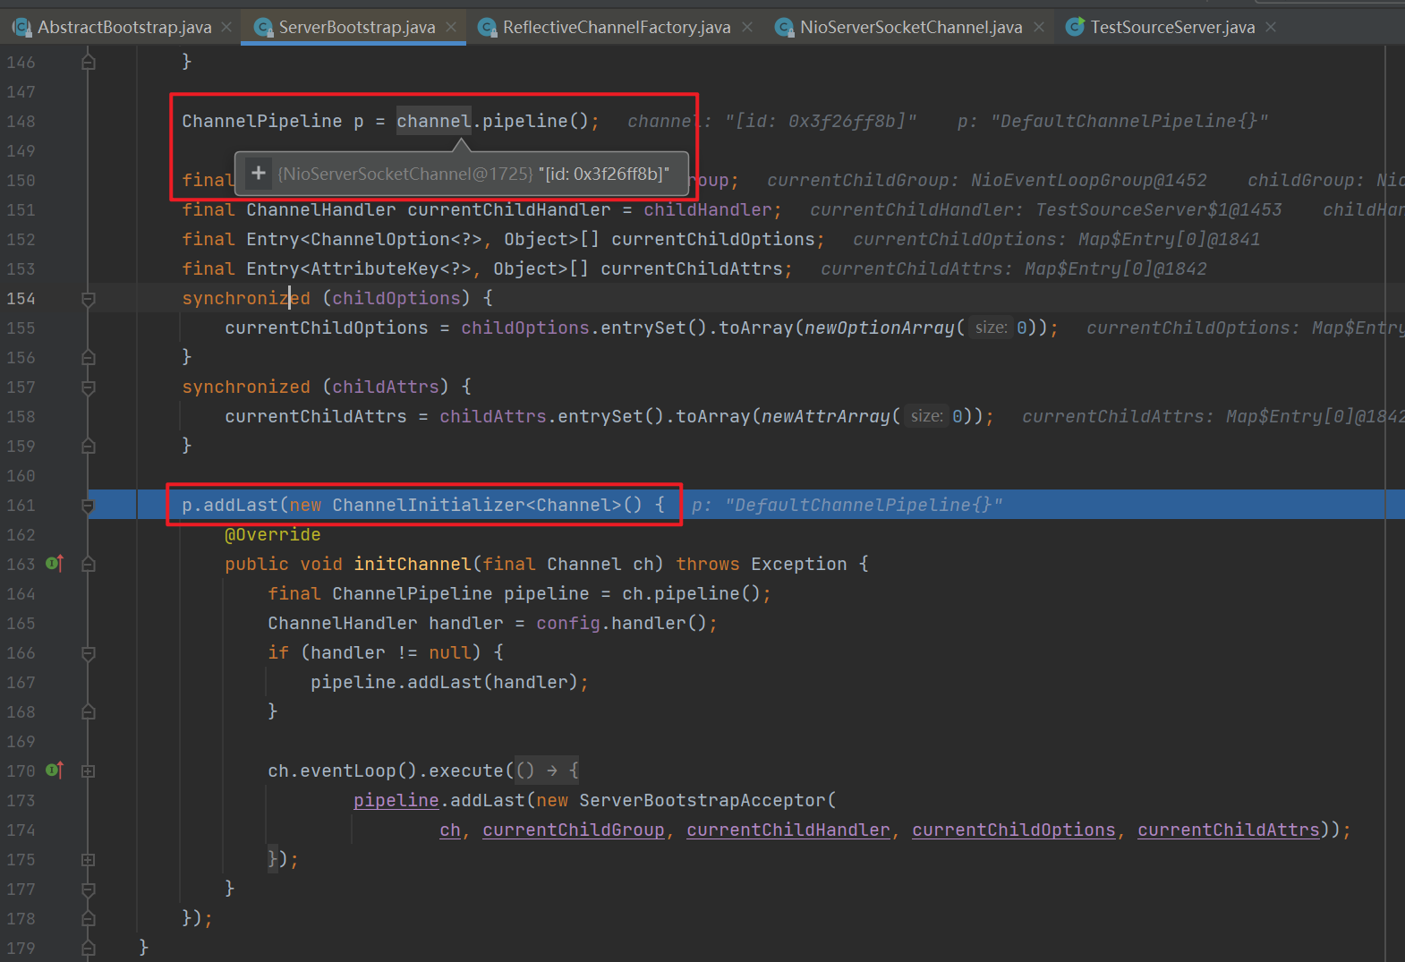Collapse the synchronized childAttrs block fold marker

89,387
